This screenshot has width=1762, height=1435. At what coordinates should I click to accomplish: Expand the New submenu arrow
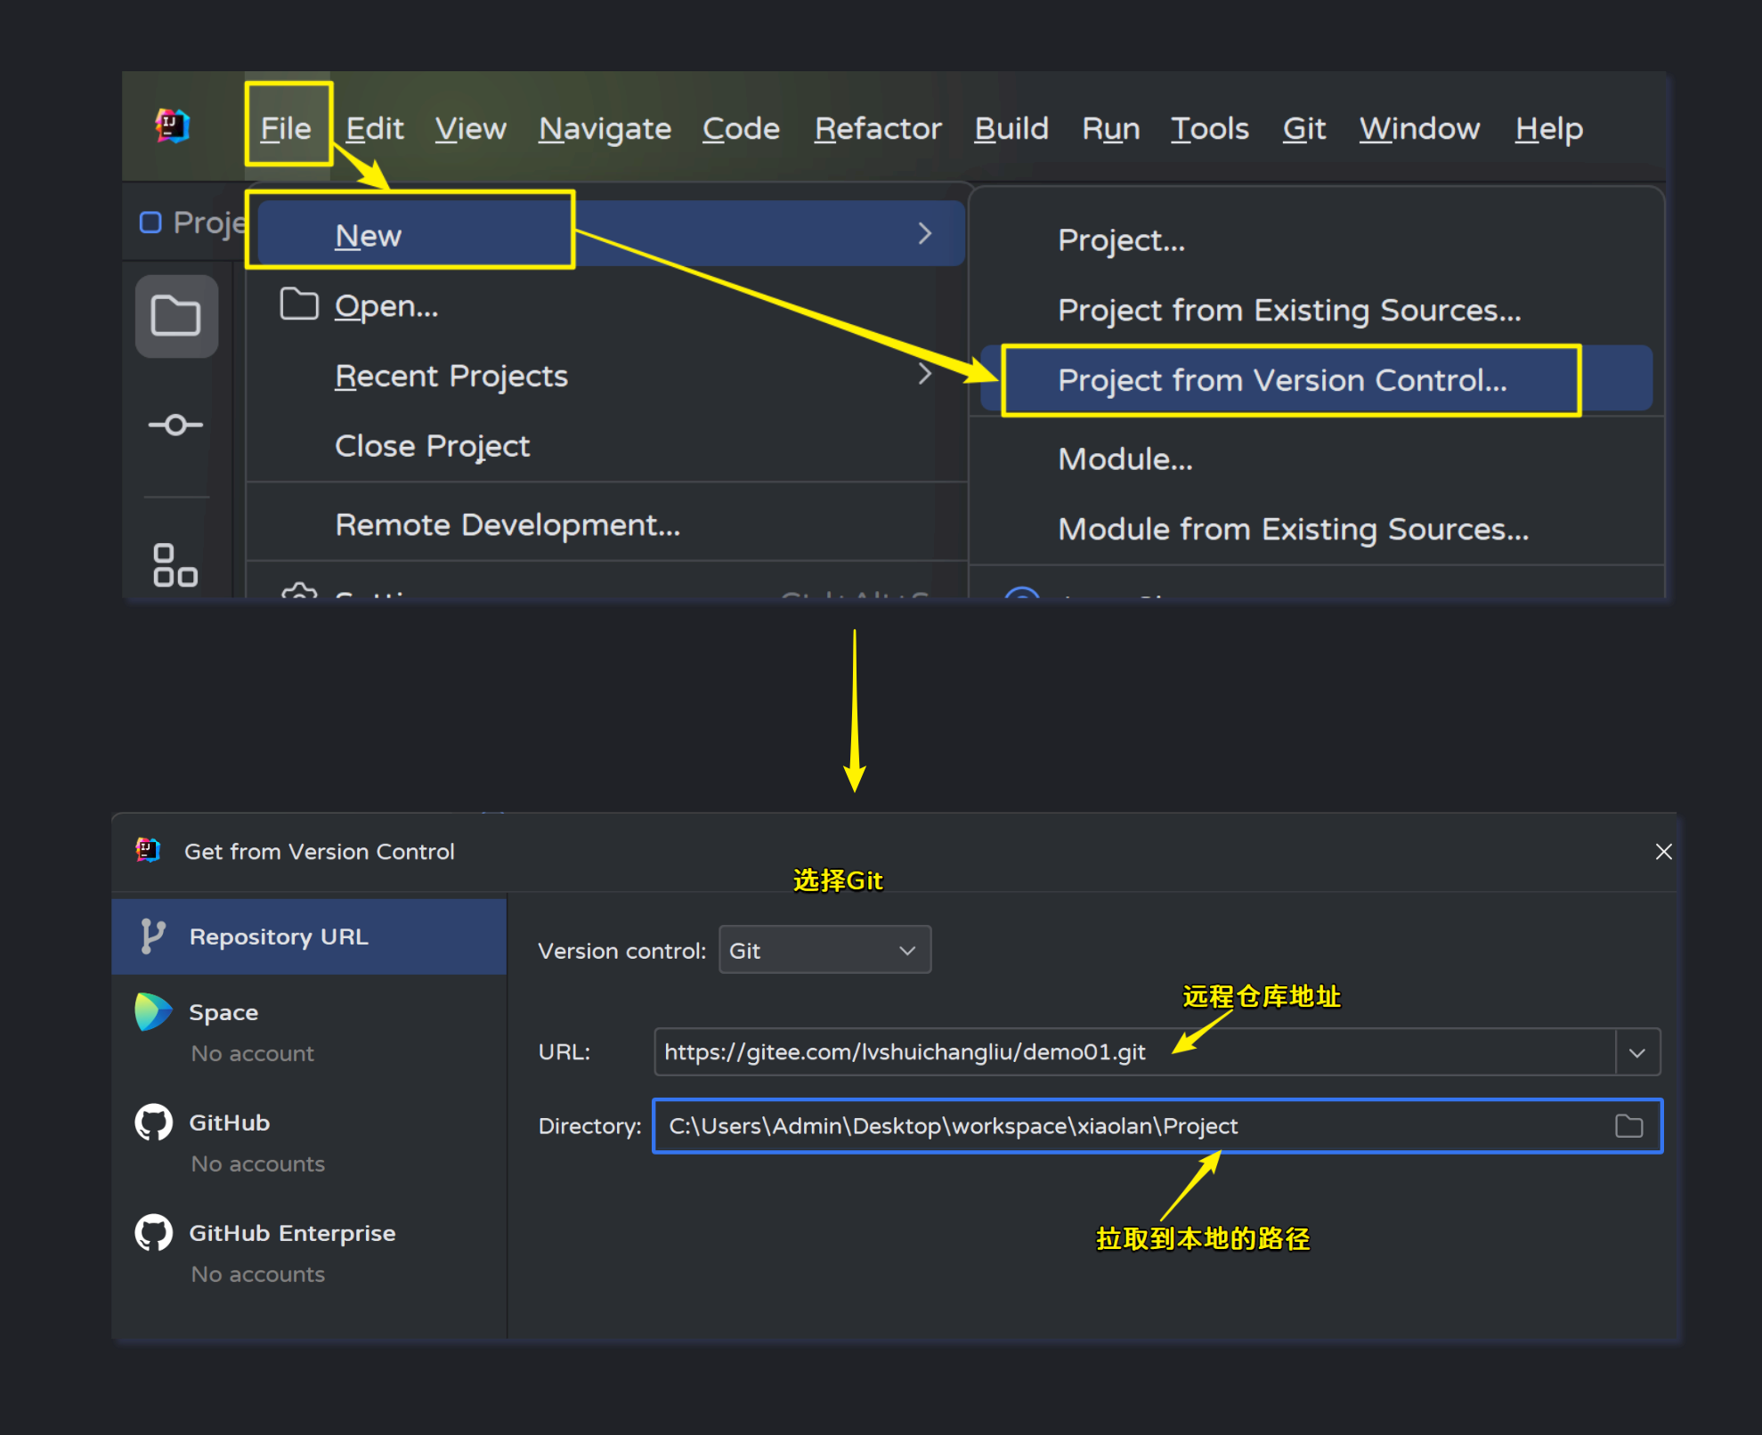coord(924,234)
